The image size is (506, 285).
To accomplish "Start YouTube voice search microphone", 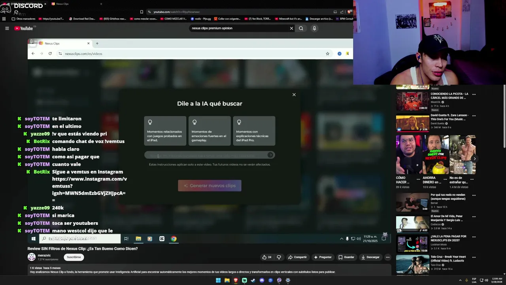I will tap(314, 28).
